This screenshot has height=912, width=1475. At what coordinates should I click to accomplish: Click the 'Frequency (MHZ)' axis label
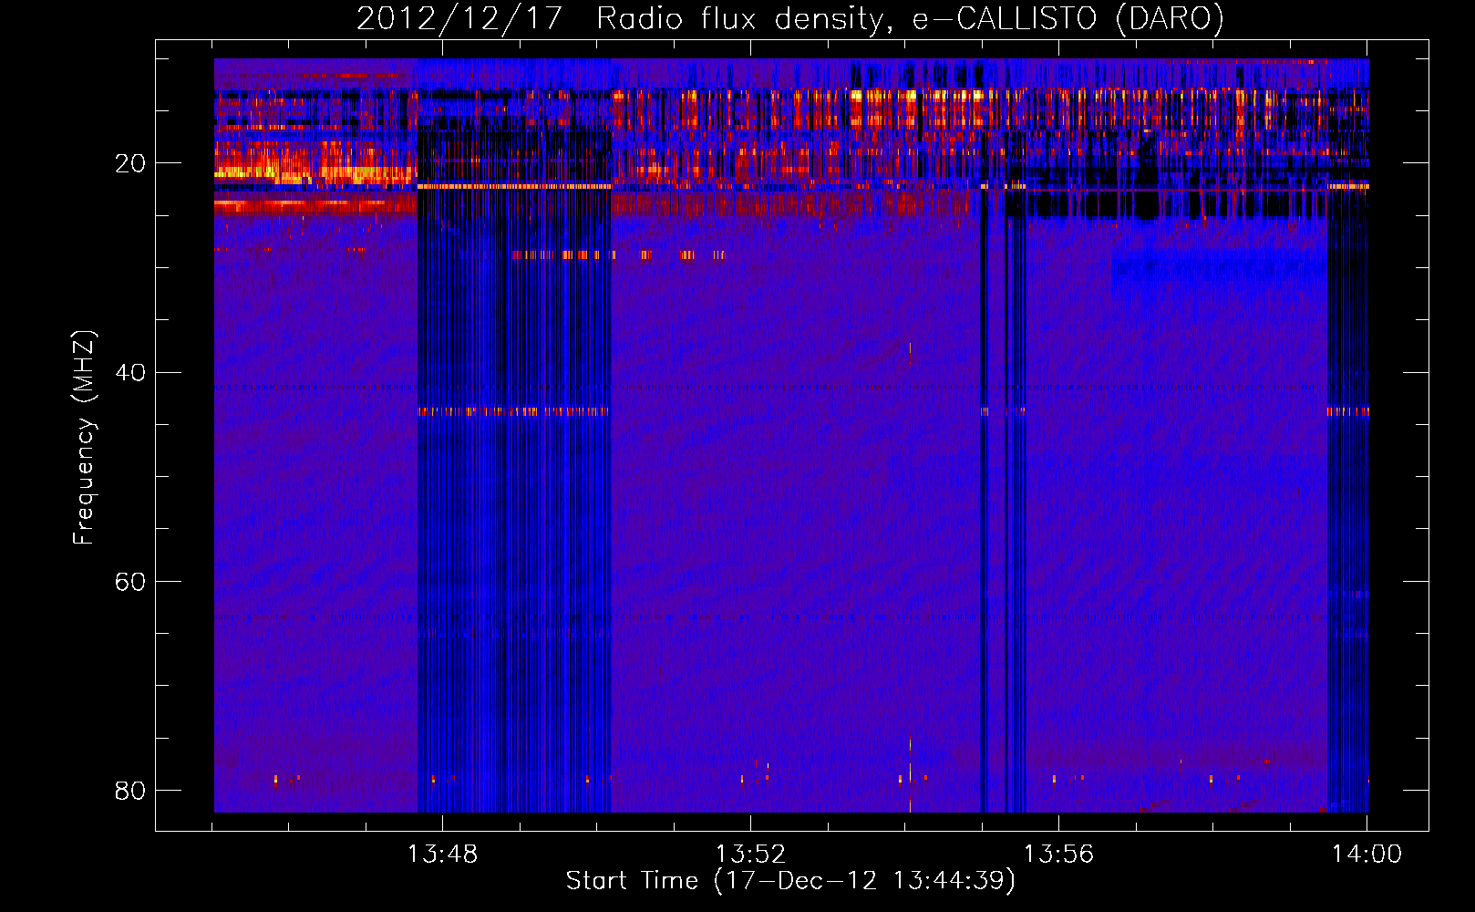[84, 438]
